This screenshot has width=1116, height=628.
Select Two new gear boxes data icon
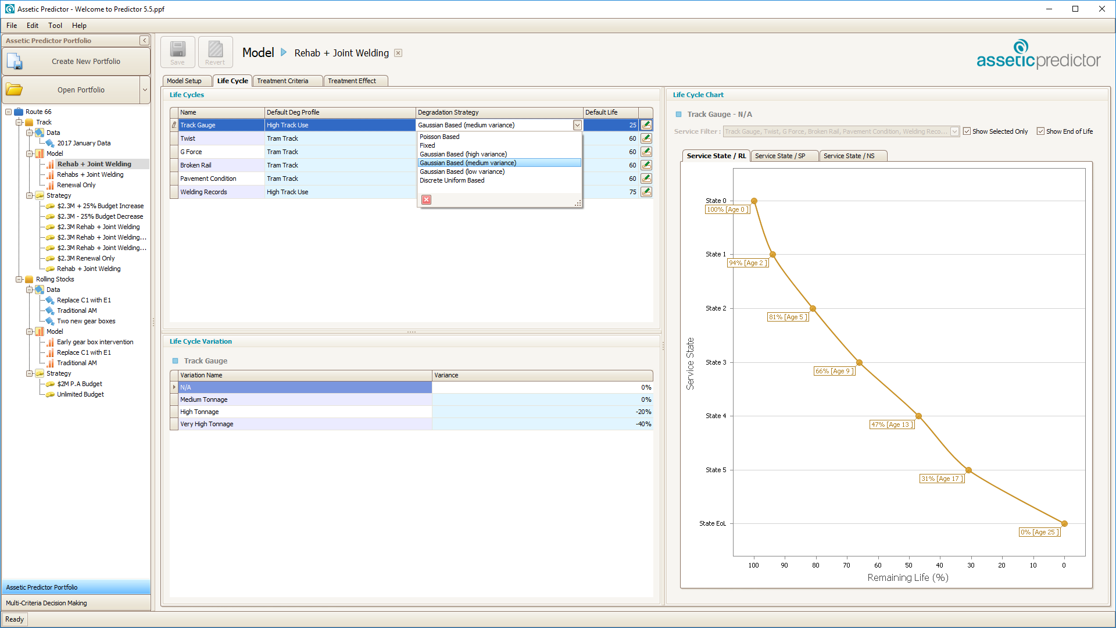click(50, 321)
